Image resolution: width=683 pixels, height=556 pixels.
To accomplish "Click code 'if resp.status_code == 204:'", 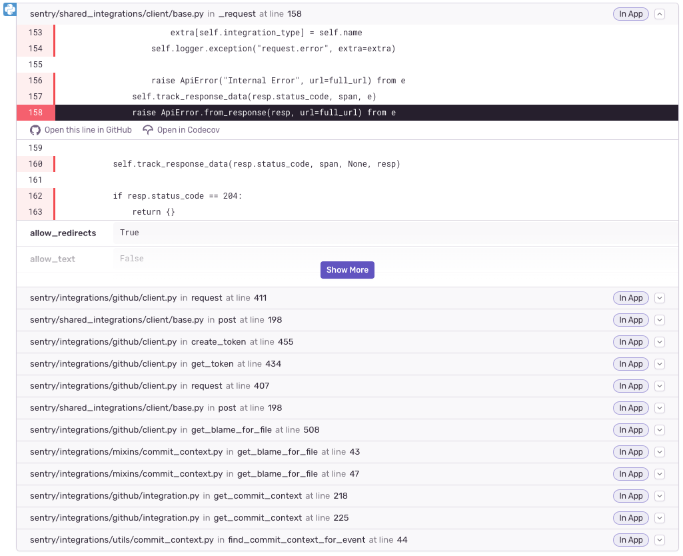I will [177, 196].
